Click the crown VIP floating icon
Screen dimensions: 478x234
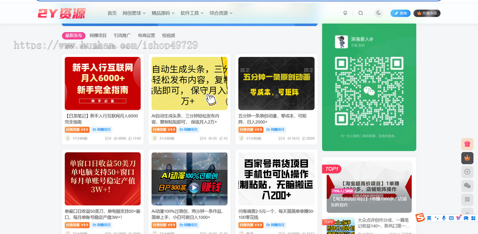467,158
